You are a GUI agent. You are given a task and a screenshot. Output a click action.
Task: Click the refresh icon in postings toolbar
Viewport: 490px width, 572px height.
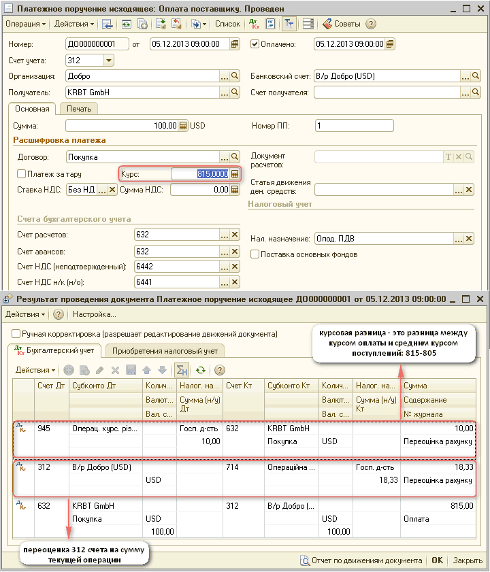point(200,370)
